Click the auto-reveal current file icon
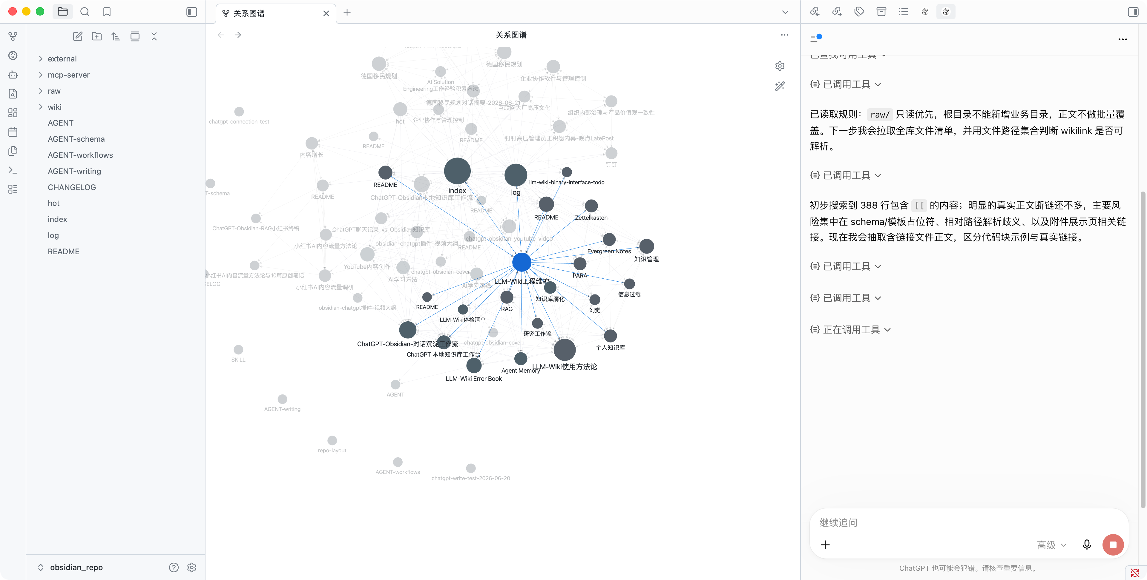This screenshot has width=1147, height=580. [x=135, y=36]
